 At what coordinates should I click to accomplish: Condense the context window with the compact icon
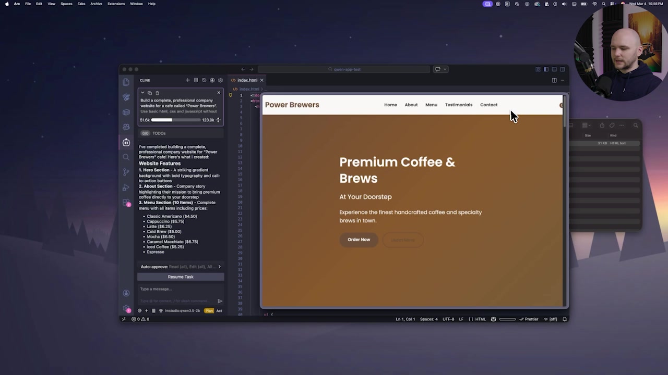219,120
